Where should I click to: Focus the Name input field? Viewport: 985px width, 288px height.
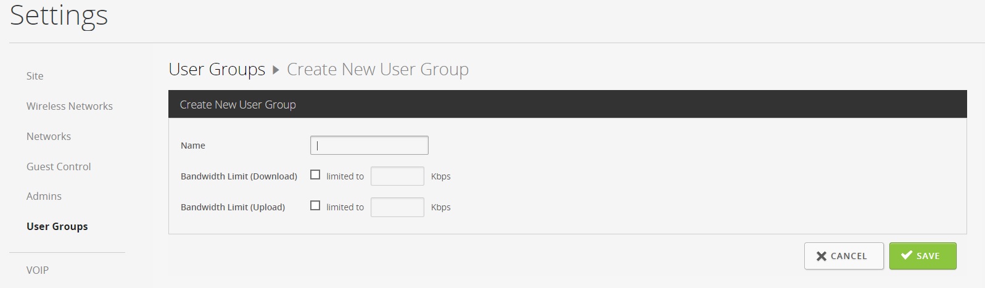pos(369,146)
